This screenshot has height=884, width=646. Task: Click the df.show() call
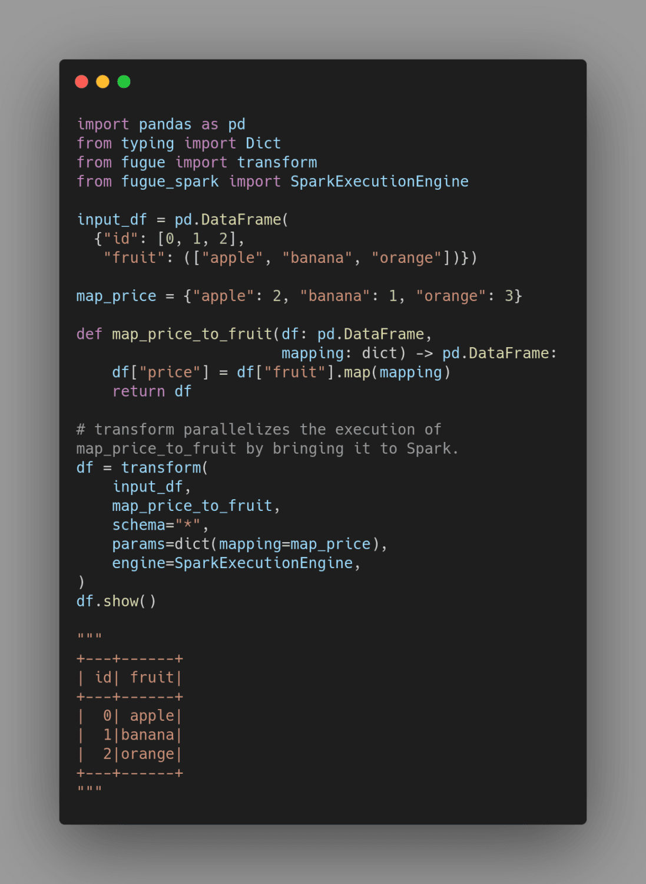click(x=116, y=601)
